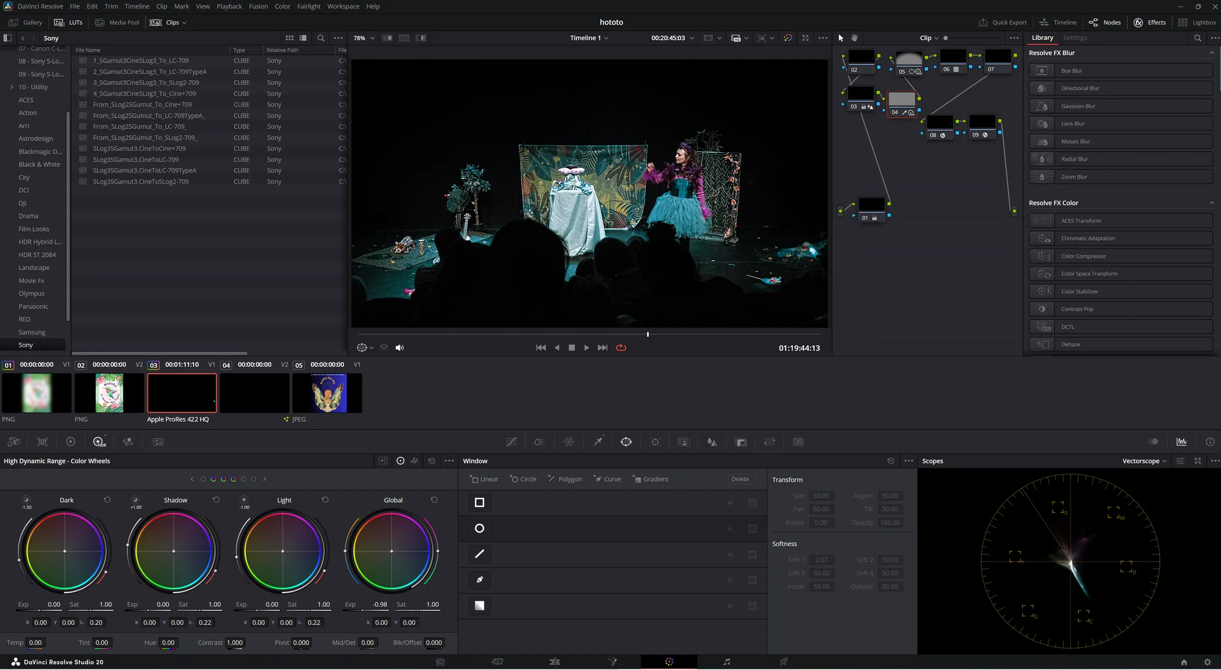This screenshot has width=1221, height=670.
Task: Toggle playback loop button
Action: click(x=621, y=347)
